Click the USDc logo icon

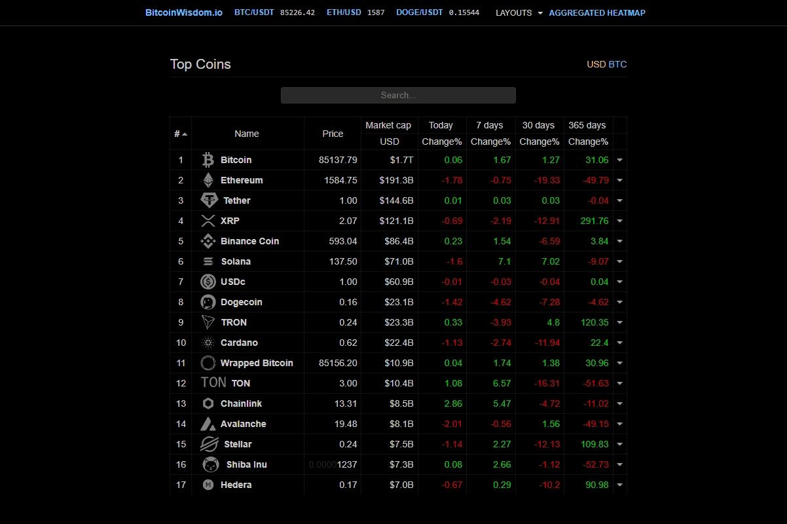coord(208,282)
